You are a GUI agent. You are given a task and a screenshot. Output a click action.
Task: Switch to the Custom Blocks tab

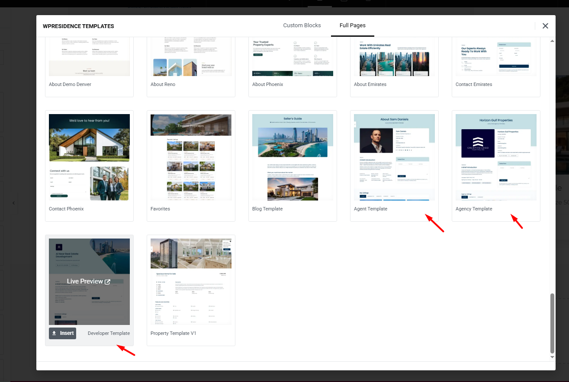302,25
